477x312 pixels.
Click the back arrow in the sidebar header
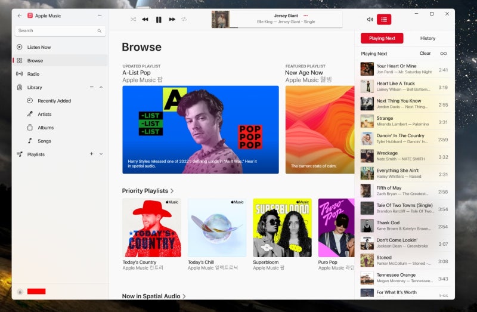click(x=20, y=16)
